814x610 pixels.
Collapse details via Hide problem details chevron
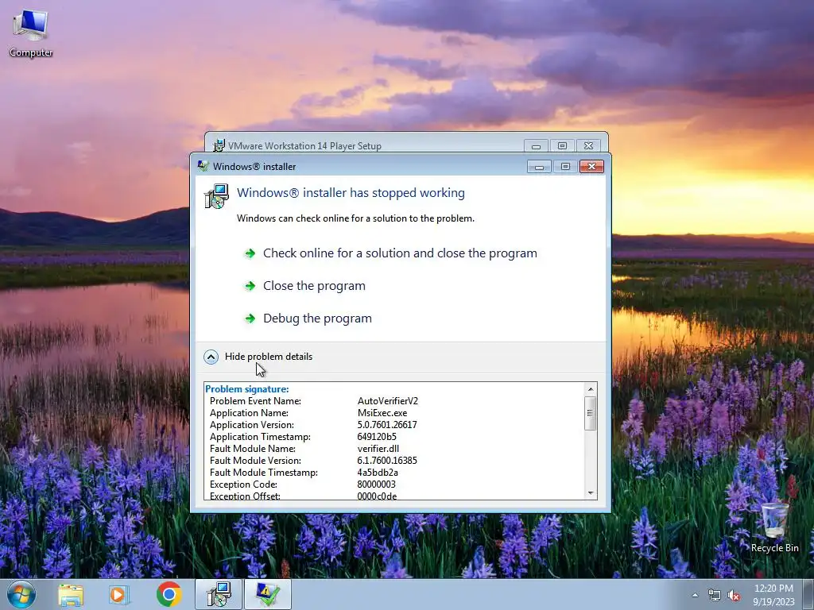pos(211,357)
